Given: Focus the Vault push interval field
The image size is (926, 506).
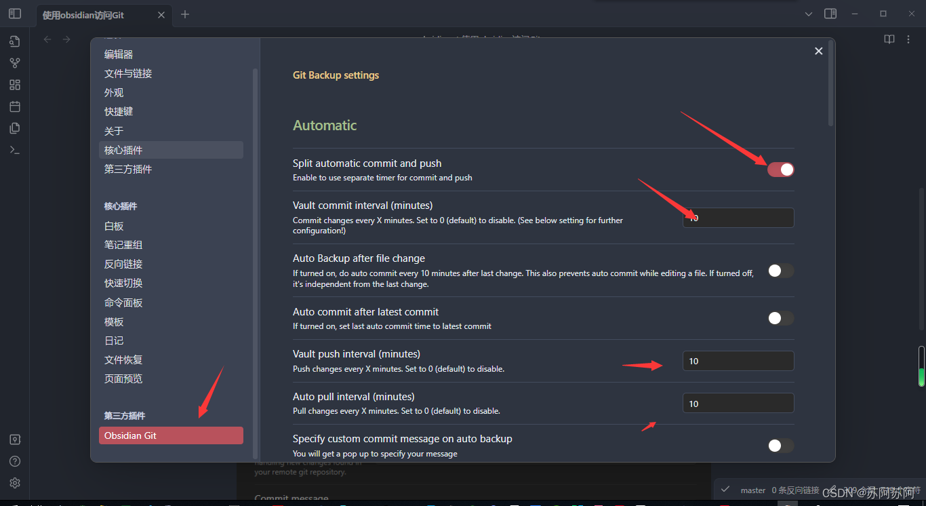Looking at the screenshot, I should (738, 361).
